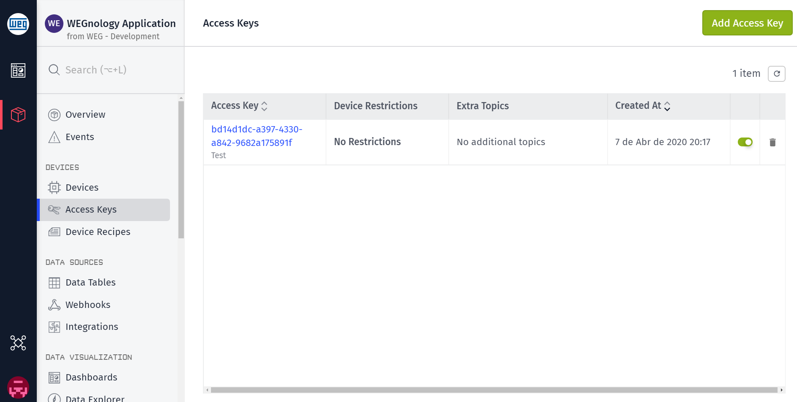Image resolution: width=797 pixels, height=402 pixels.
Task: Open access key bd14d1dc-a397-4330 link
Action: [257, 136]
